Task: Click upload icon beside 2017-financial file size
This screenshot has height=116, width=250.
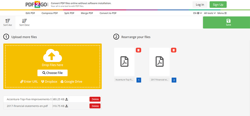Action: tap(66, 106)
